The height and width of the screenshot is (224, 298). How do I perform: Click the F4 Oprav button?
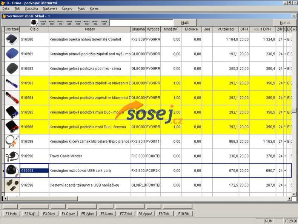(68, 213)
